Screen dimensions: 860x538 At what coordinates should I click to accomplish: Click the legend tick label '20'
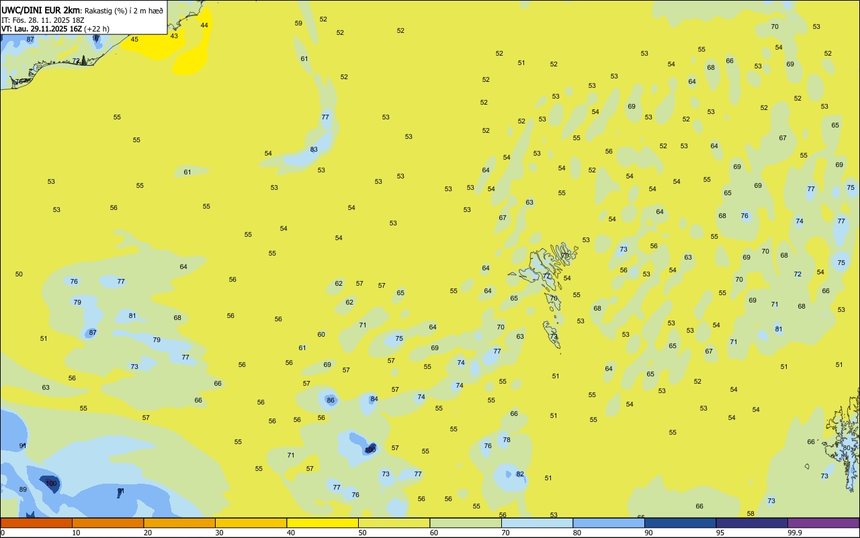pos(148,533)
